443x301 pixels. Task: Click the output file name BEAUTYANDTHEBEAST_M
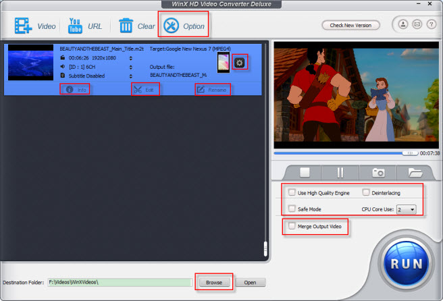click(178, 75)
